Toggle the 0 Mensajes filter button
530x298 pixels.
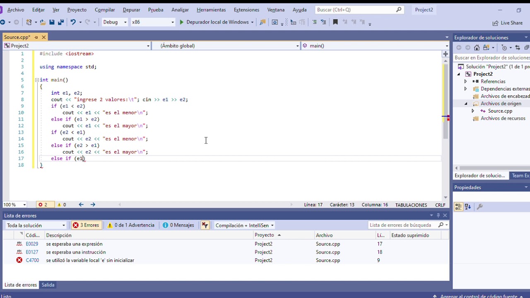pos(178,225)
